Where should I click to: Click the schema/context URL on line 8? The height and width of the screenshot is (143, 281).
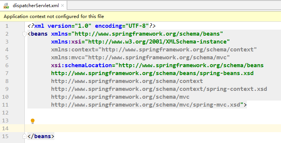pos(127,81)
